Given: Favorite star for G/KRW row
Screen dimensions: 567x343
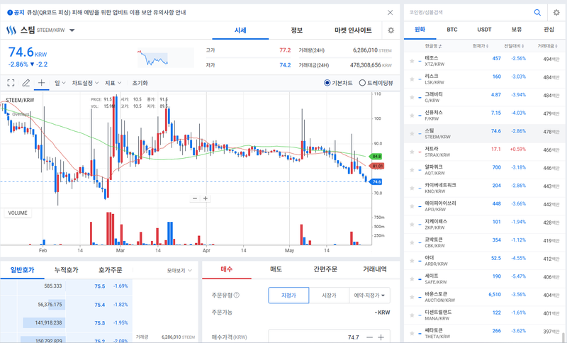Looking at the screenshot, I should (412, 97).
